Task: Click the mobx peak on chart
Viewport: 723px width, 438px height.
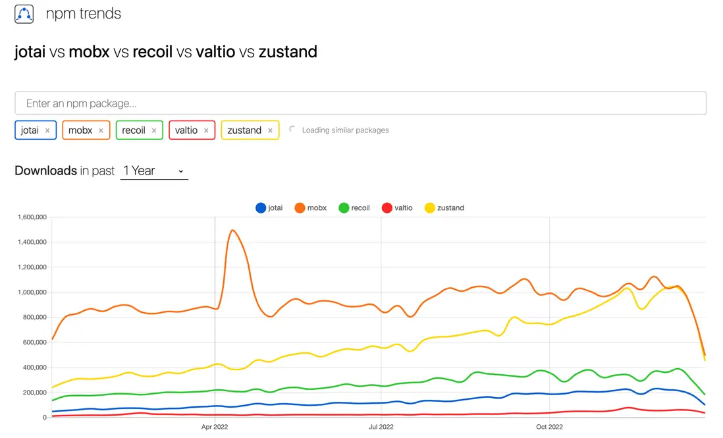Action: click(232, 230)
